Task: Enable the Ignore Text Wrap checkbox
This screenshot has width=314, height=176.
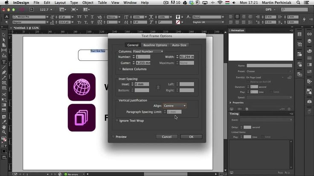Action: click(117, 121)
